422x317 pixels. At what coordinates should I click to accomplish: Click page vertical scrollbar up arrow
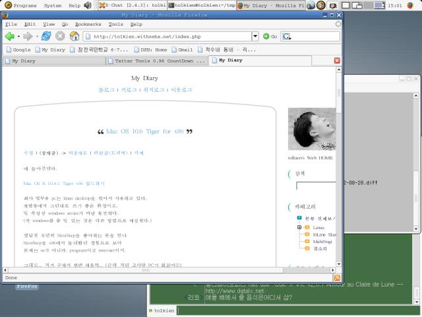click(339, 69)
